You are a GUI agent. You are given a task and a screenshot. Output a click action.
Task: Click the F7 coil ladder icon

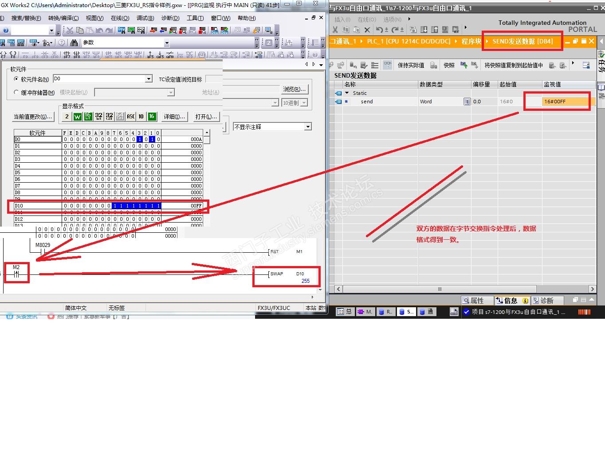pyautogui.click(x=3, y=55)
